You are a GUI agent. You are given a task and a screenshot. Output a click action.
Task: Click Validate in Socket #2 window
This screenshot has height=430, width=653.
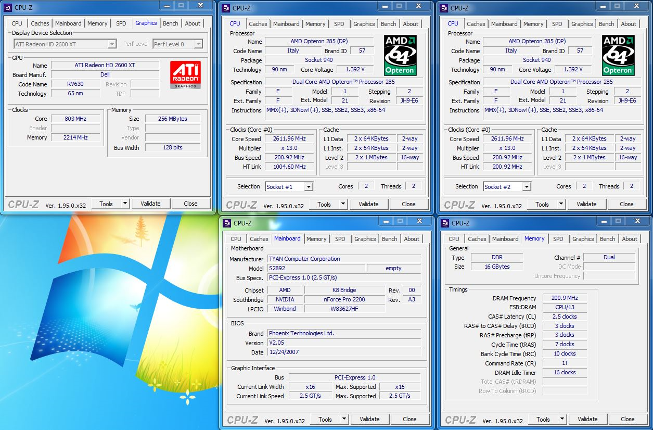pos(586,204)
